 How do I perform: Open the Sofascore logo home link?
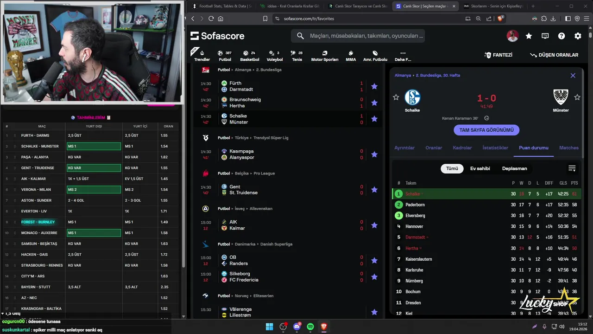[x=217, y=36]
